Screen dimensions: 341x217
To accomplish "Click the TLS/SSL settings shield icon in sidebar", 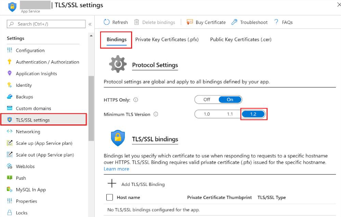I will click(9, 120).
